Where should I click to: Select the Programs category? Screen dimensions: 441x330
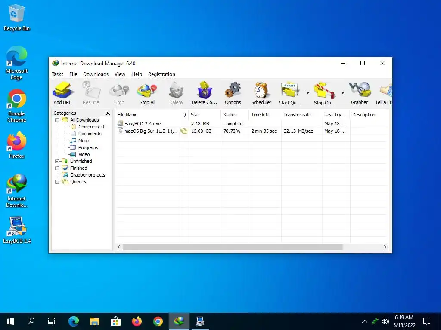88,148
